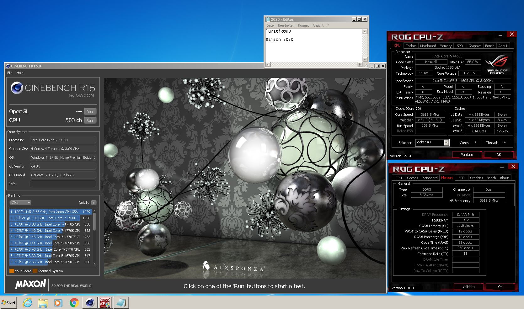
Task: Select ranking entry Core i7-3770 662
Action: (51, 249)
